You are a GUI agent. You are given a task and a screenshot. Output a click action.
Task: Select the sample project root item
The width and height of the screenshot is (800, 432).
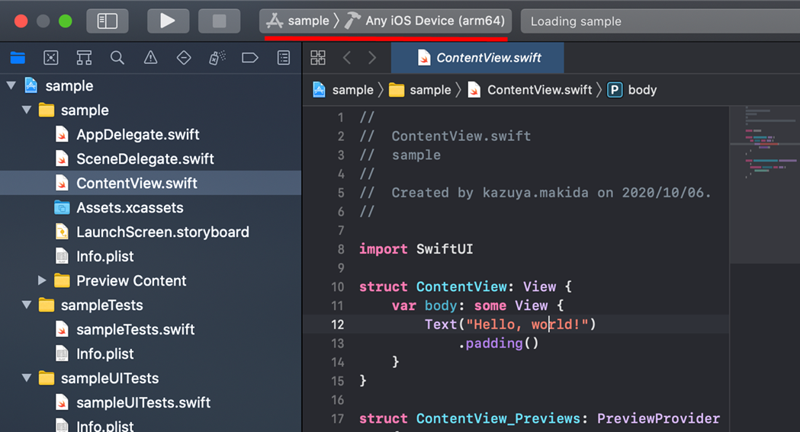150,85
